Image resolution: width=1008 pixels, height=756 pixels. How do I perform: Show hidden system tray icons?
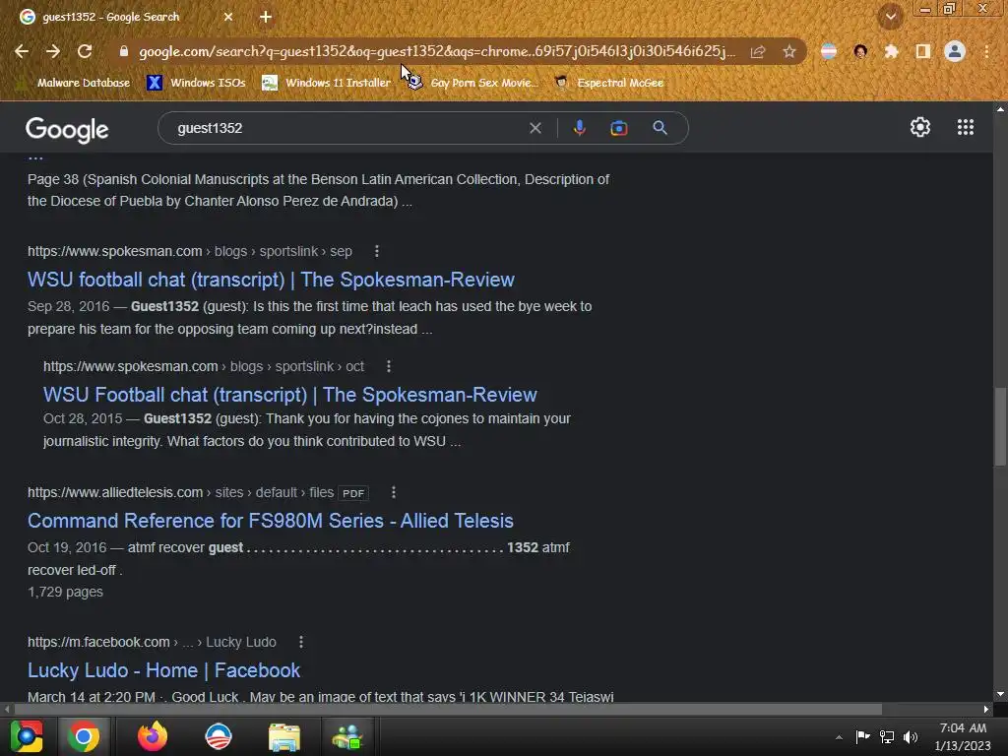[839, 737]
